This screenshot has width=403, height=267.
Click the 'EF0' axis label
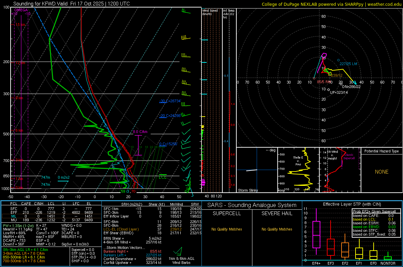[x=373, y=263]
